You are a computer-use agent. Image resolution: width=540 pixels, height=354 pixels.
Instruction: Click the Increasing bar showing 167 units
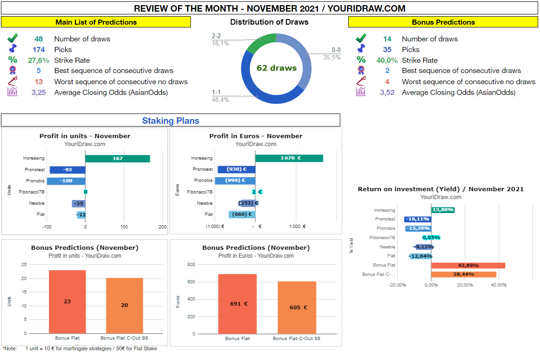click(x=117, y=158)
